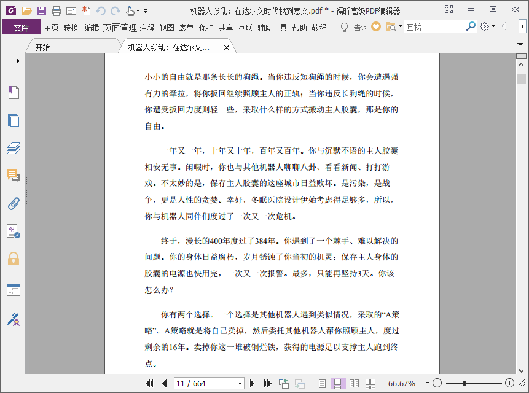Go to next view icon
The width and height of the screenshot is (529, 393).
coord(300,384)
